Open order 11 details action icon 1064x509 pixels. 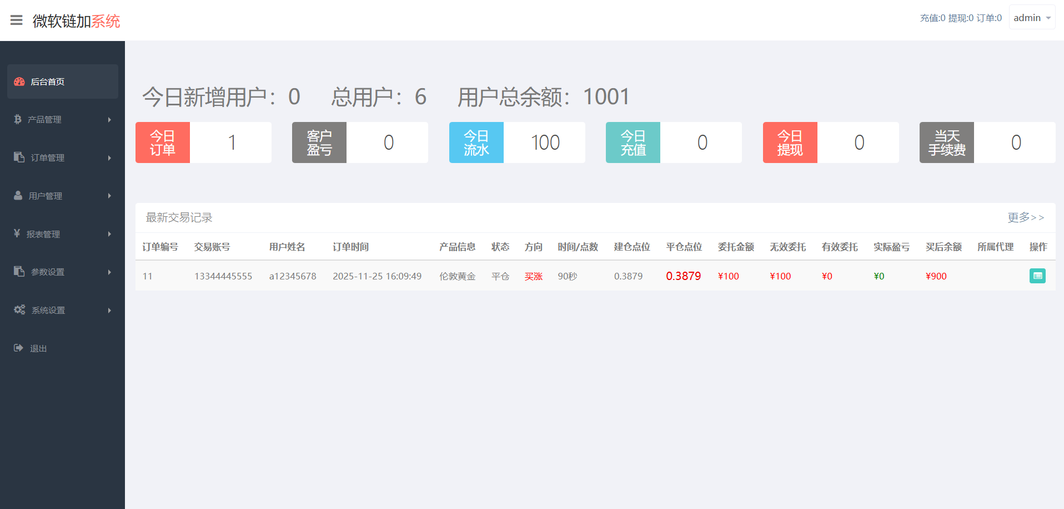[1037, 276]
